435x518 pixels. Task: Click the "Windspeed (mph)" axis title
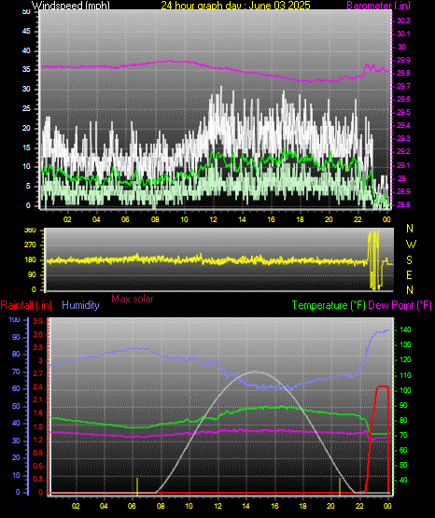click(x=71, y=5)
